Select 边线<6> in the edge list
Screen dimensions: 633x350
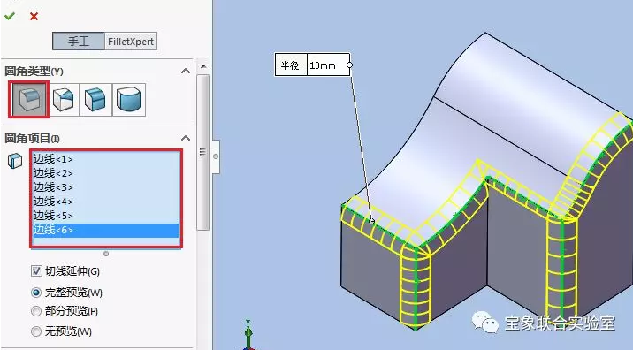click(106, 230)
